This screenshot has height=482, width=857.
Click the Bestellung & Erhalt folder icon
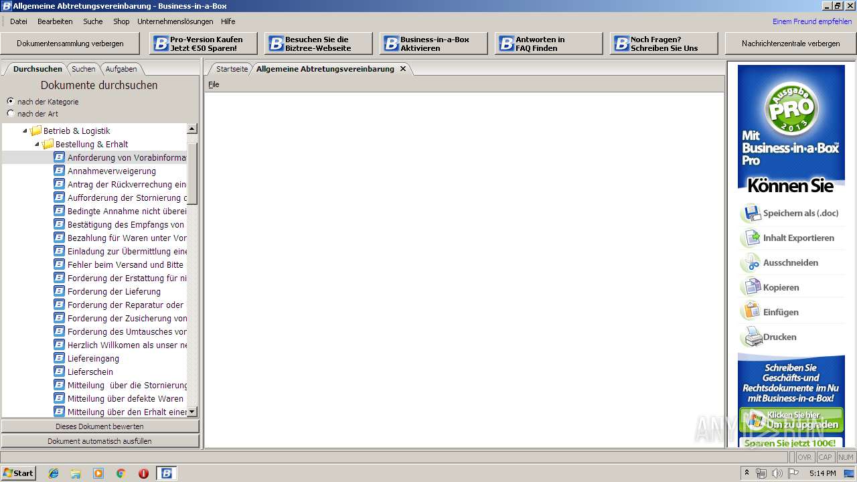tap(48, 144)
